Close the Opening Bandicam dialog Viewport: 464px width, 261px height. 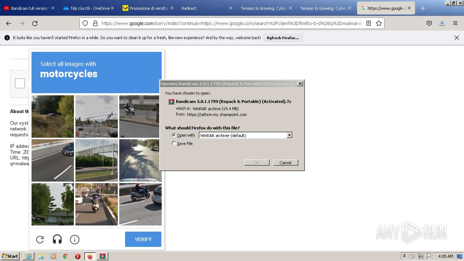pyautogui.click(x=300, y=84)
